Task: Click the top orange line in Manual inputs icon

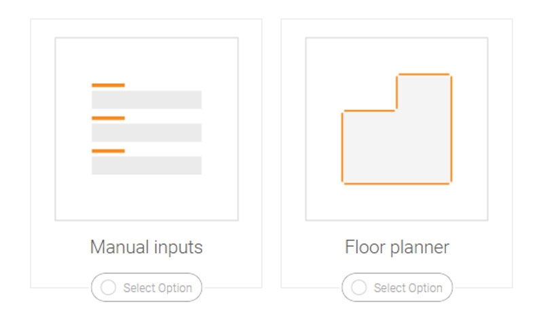Action: [108, 85]
